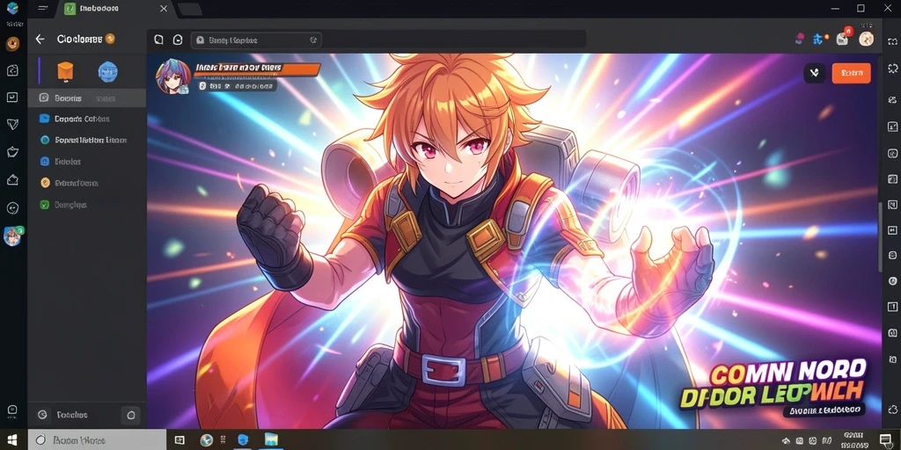Screen dimensions: 901x450
Task: Click the right-edge vertical scrollbar handle
Action: (x=880, y=237)
